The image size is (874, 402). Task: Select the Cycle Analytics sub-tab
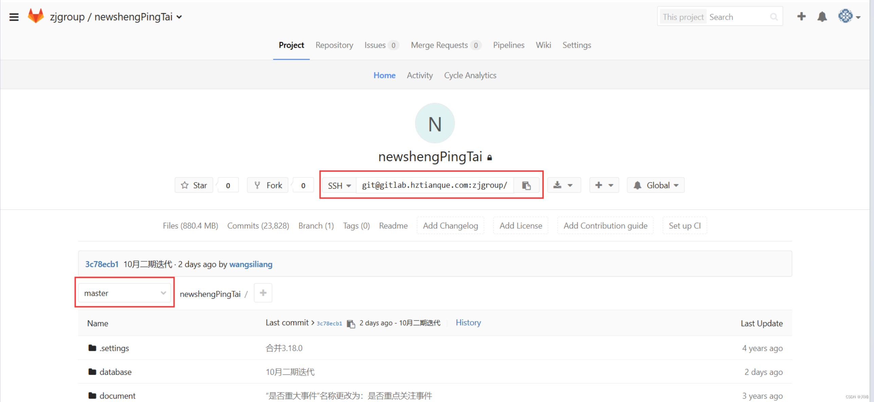pos(470,75)
